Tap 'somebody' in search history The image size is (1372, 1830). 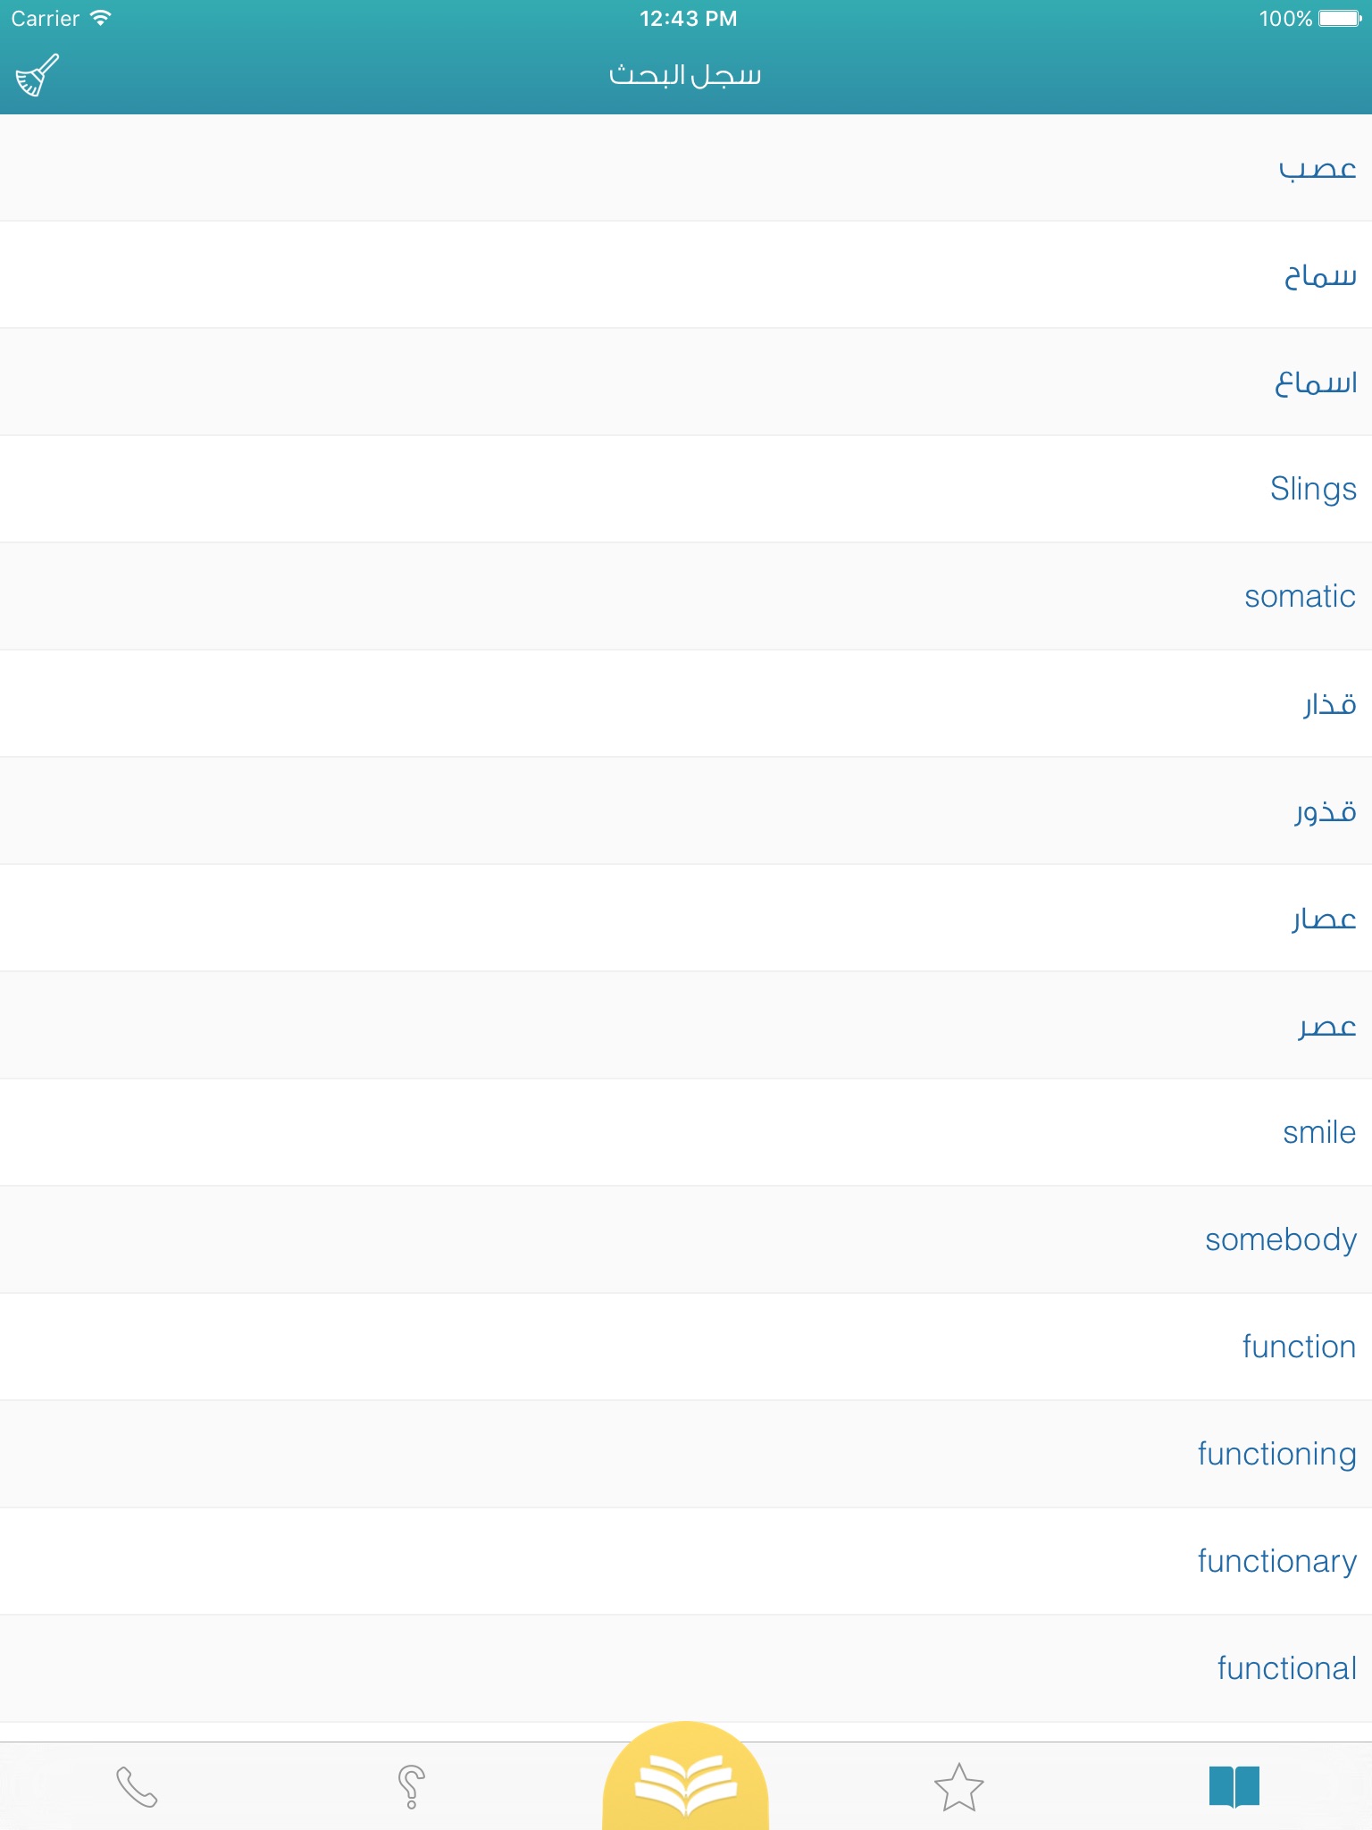(x=1280, y=1239)
